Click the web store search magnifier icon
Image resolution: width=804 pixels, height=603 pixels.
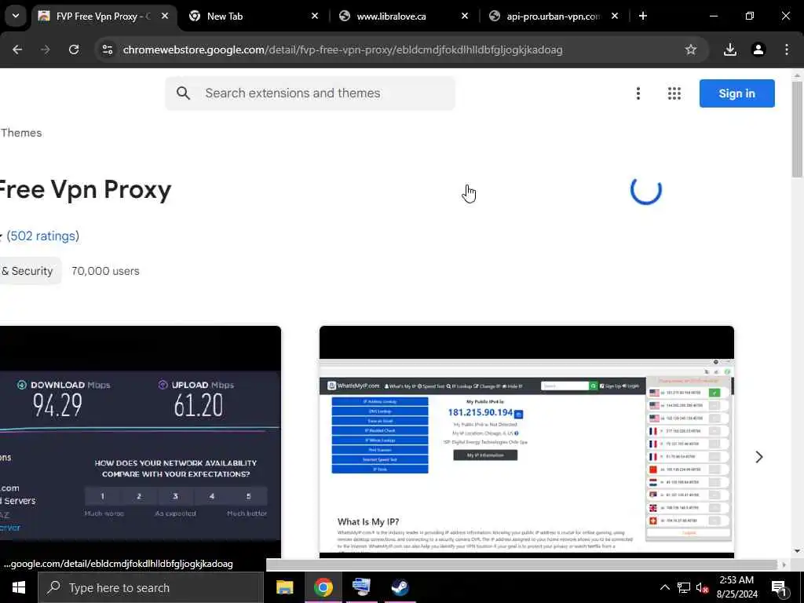click(183, 93)
